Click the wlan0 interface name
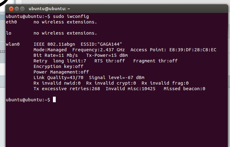Viewport: 230px width, 147px height. [13, 44]
